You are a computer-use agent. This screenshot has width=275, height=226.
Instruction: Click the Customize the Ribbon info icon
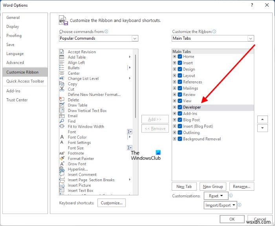214,31
